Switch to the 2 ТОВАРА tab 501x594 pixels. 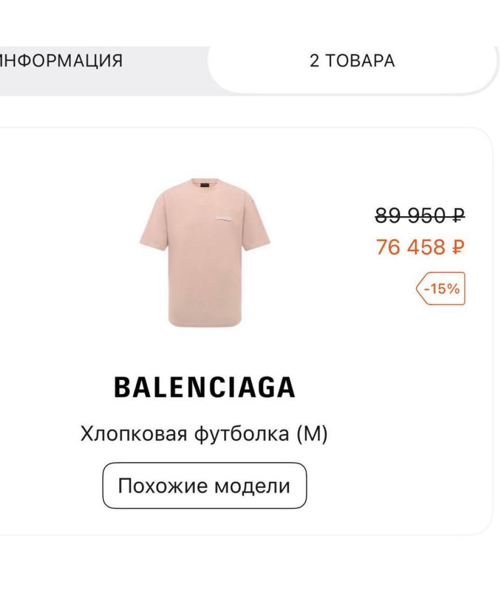(353, 59)
